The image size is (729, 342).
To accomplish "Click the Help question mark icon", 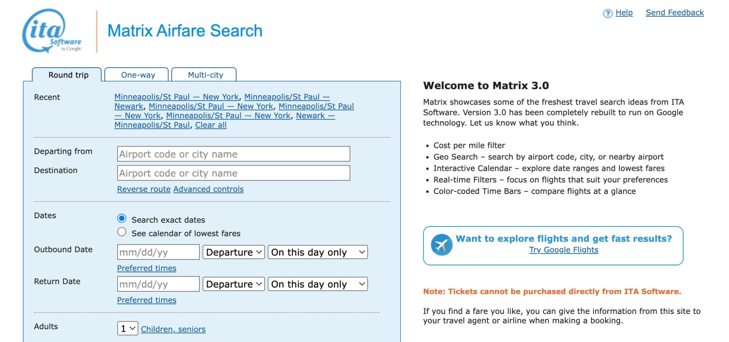I will 607,14.
